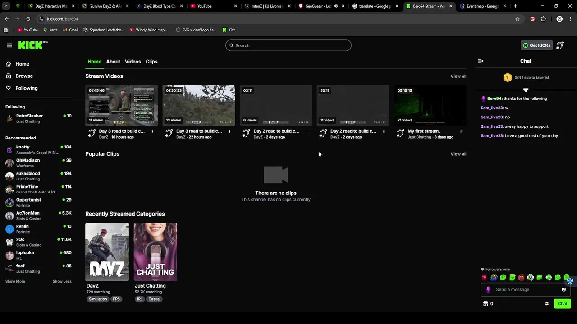Open sukasblood recommended channel
Image resolution: width=577 pixels, height=324 pixels.
(x=38, y=176)
